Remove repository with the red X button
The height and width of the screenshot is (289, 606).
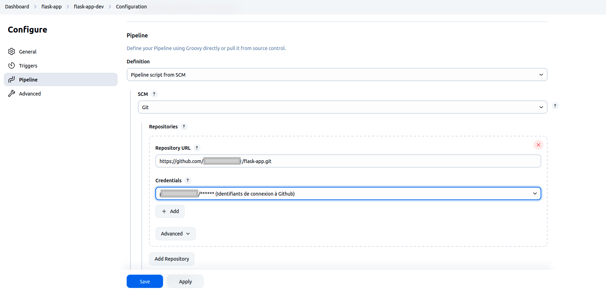pos(538,145)
